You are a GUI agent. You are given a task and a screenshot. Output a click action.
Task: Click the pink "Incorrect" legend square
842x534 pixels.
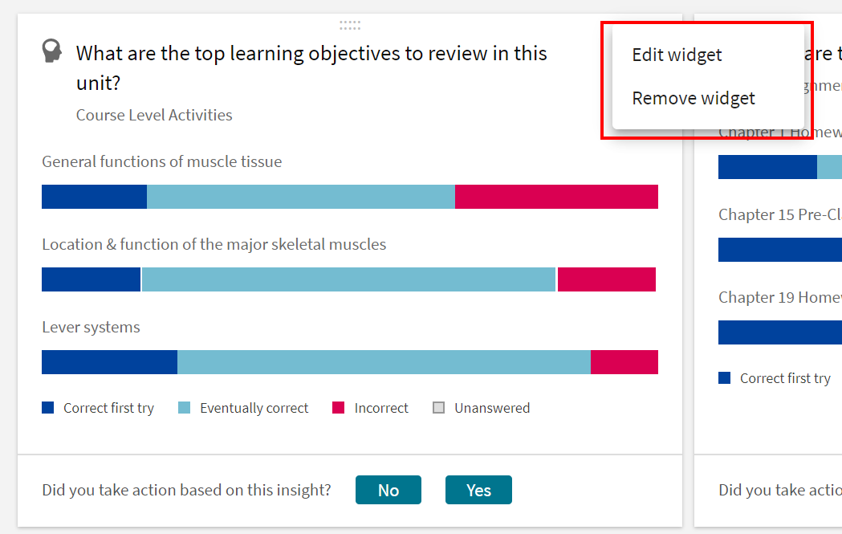[x=339, y=407]
